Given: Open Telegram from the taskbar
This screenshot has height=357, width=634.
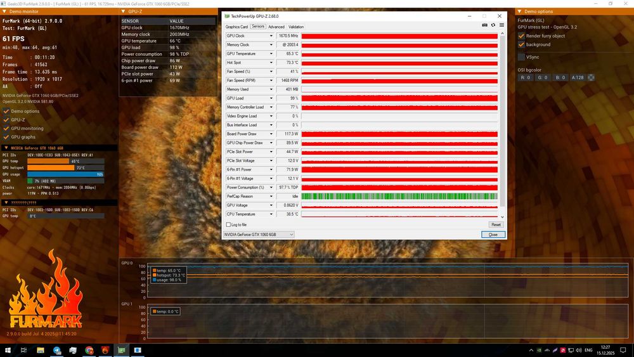Looking at the screenshot, I should tap(57, 350).
